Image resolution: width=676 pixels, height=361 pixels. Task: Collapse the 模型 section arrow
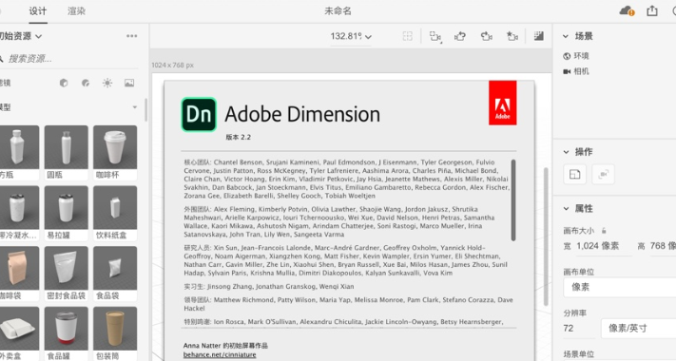(x=135, y=106)
